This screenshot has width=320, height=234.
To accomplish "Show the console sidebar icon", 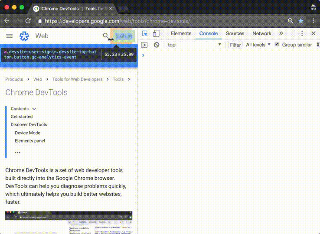I will 144,45.
